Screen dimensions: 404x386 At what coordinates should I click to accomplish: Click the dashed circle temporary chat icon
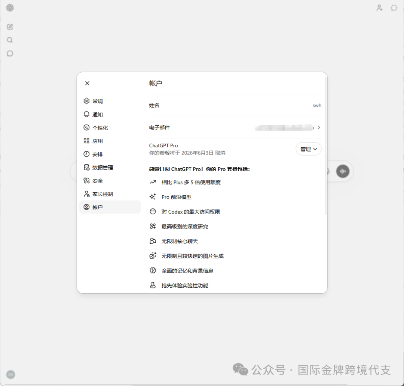(394, 8)
